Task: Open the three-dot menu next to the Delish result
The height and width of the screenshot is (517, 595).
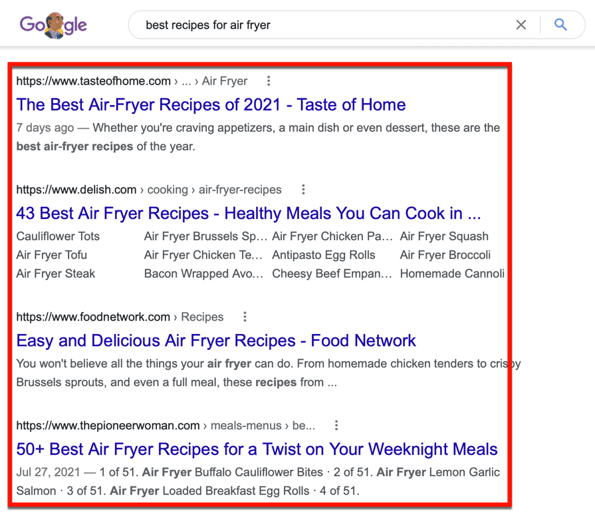Action: [x=303, y=190]
